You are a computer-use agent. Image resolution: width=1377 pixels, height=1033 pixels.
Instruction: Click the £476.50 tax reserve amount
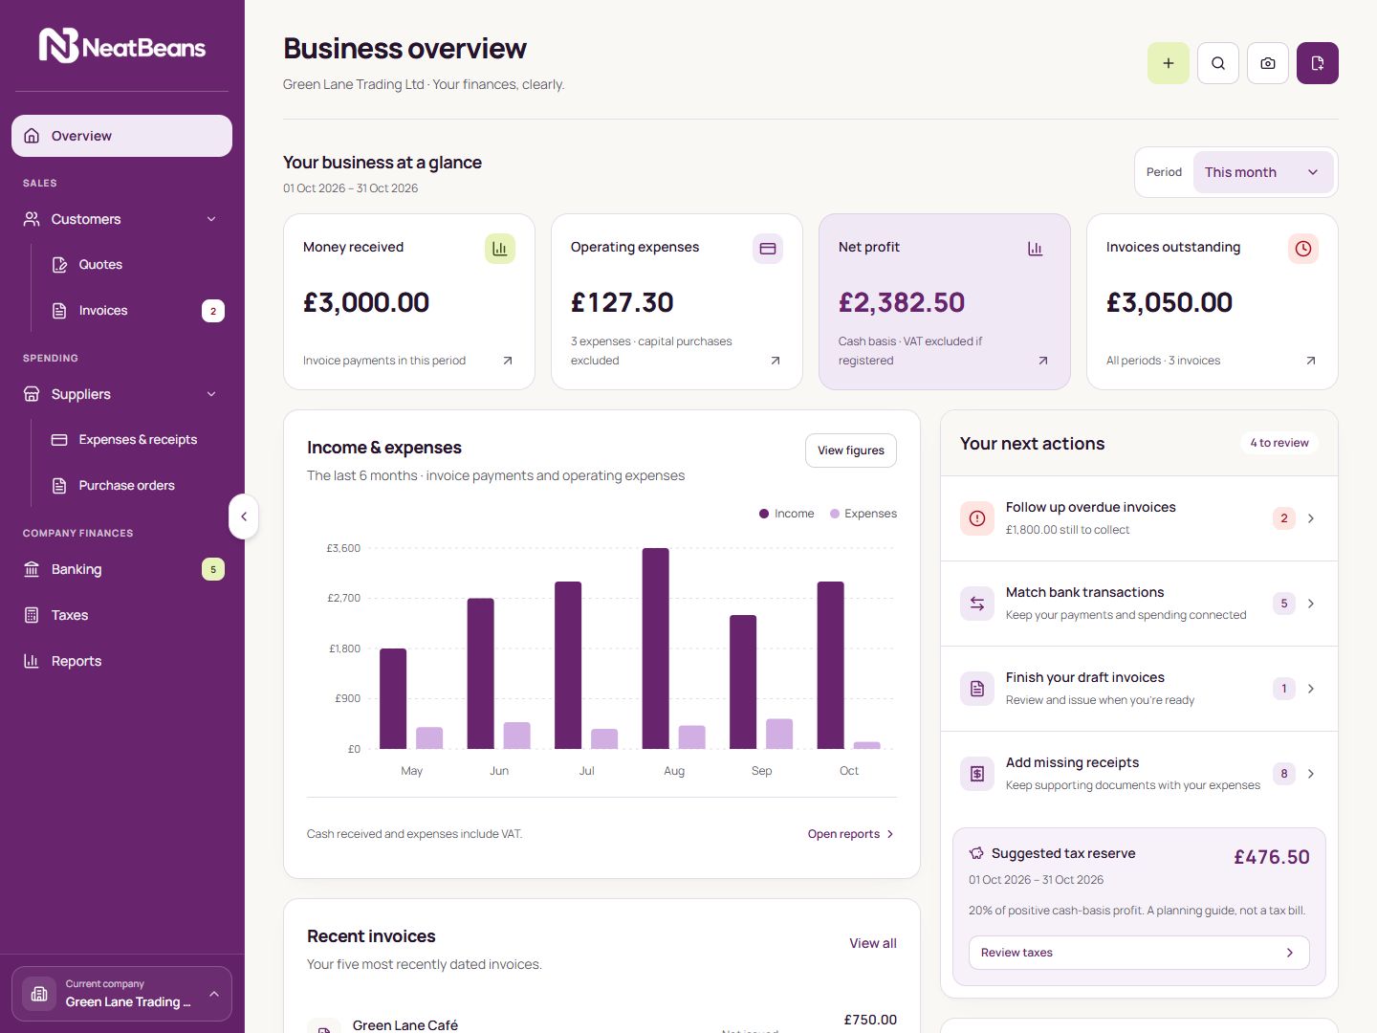(1272, 857)
